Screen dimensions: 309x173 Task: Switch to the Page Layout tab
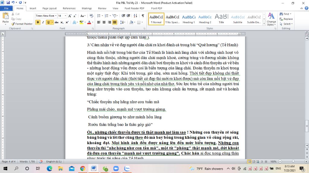point(49,8)
